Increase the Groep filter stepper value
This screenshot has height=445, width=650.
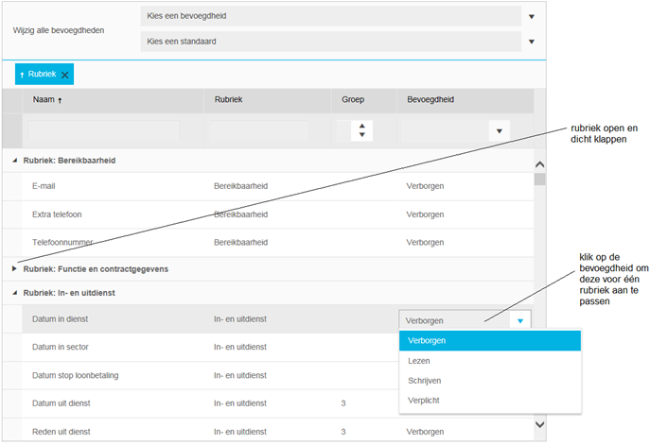tap(361, 126)
